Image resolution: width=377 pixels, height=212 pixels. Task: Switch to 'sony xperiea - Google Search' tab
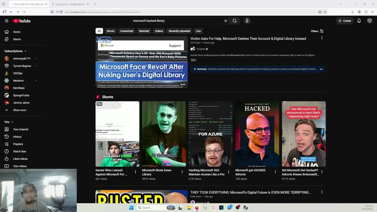pyautogui.click(x=70, y=4)
